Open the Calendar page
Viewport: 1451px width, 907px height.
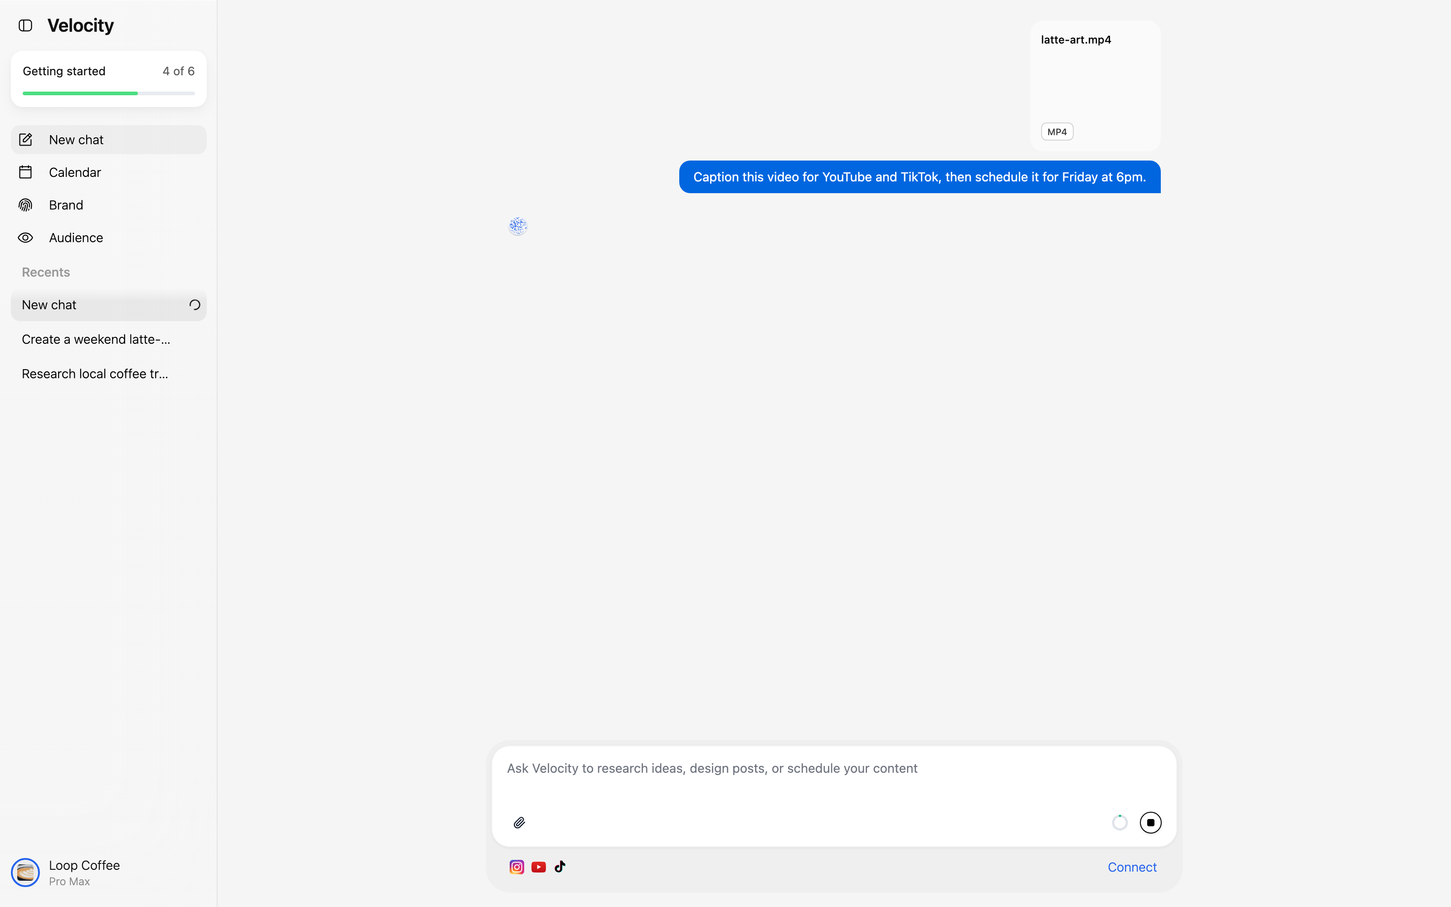pyautogui.click(x=108, y=172)
